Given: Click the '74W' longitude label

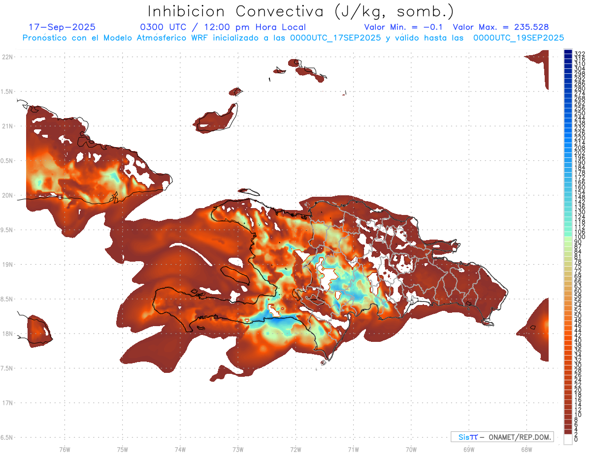Looking at the screenshot, I should pos(180,449).
